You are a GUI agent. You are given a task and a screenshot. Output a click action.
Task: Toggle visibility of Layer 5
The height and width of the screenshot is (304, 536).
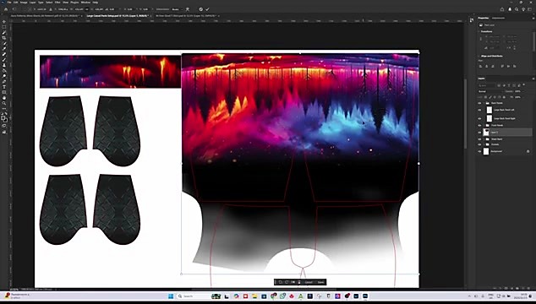(479, 133)
